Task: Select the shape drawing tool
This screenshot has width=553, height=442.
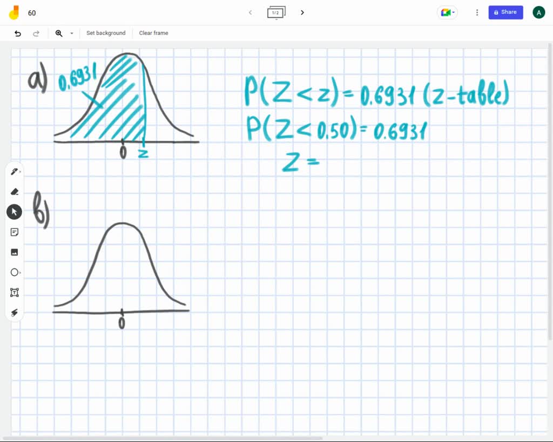Action: (x=14, y=272)
